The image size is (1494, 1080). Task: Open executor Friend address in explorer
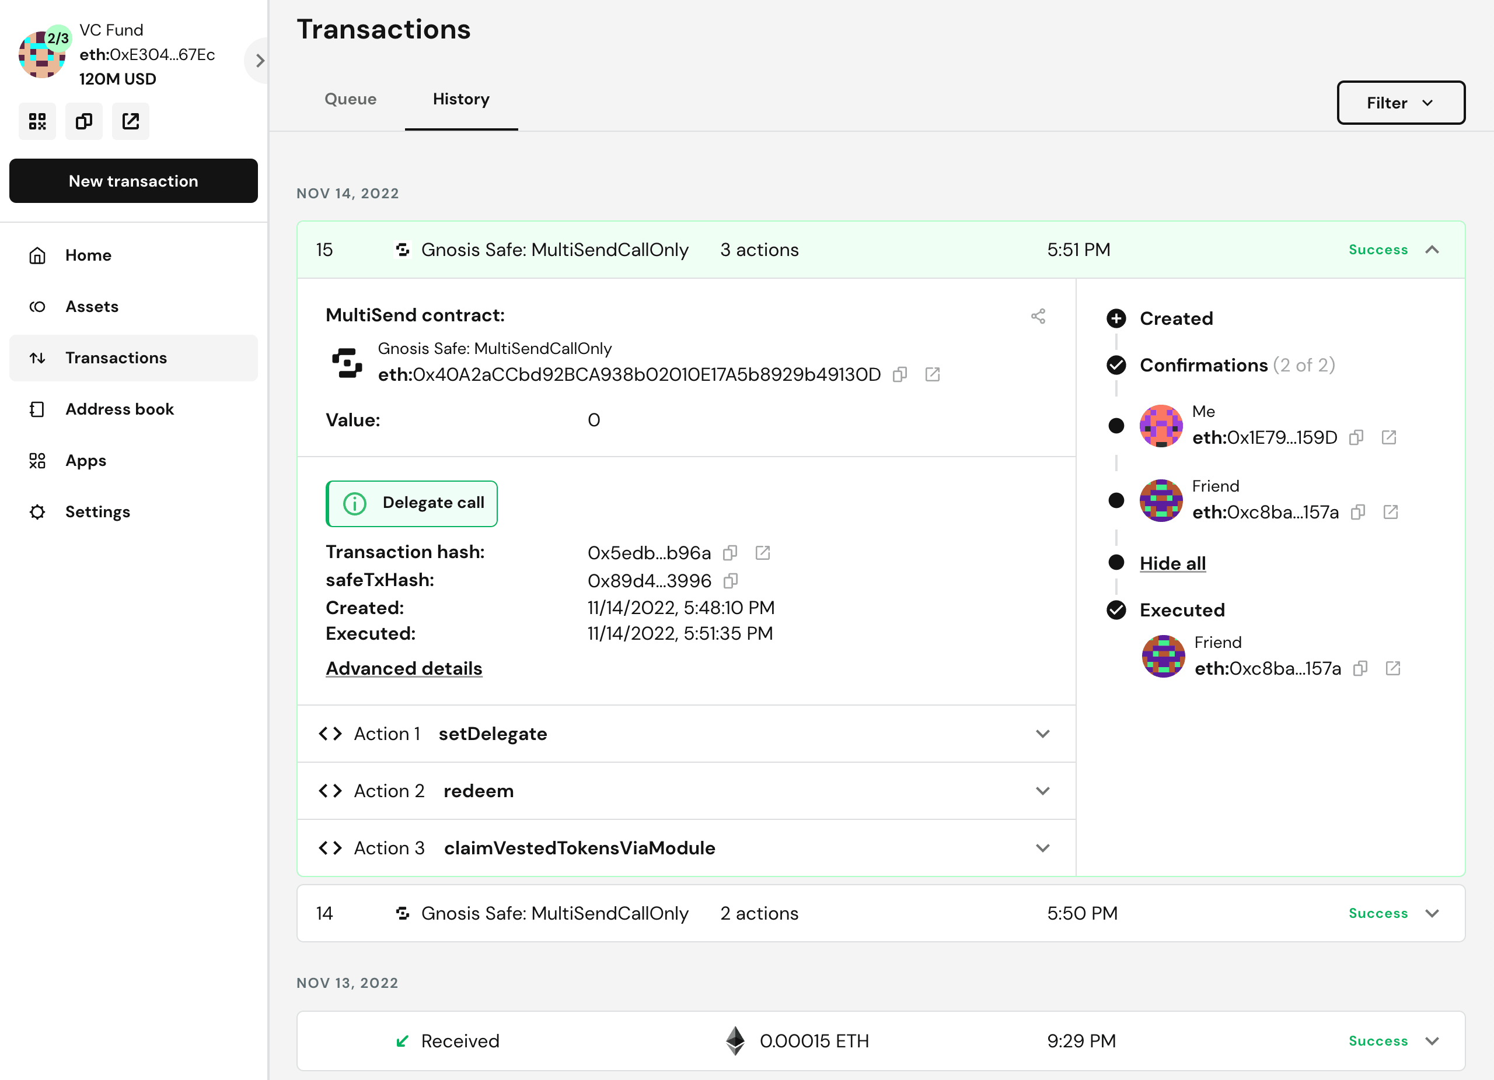pos(1392,669)
